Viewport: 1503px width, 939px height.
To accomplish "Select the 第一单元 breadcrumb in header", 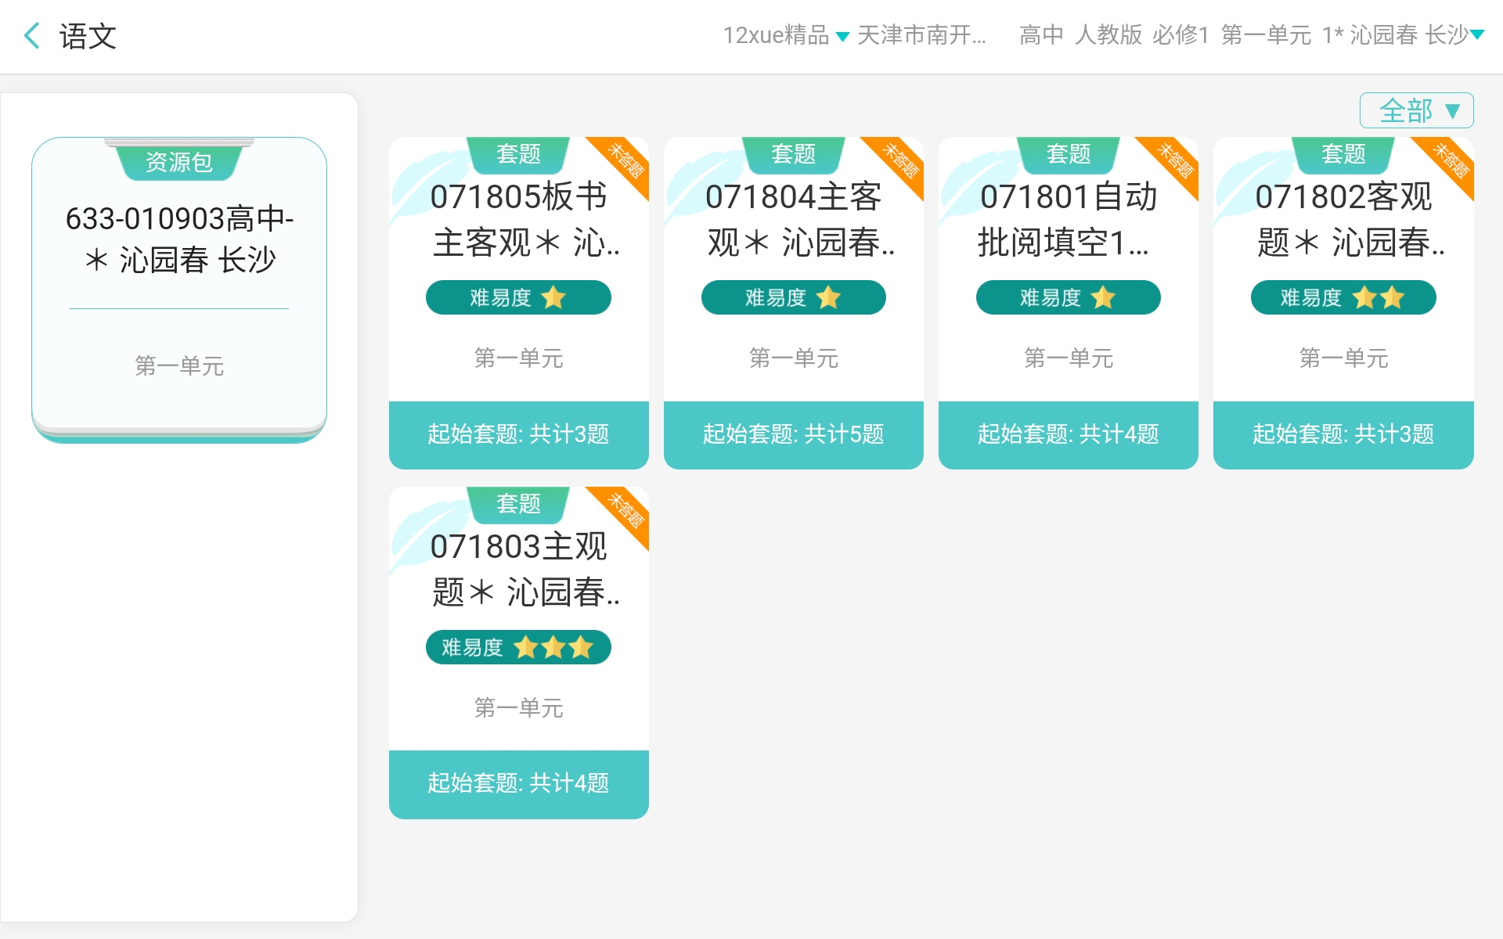I will tap(1266, 35).
